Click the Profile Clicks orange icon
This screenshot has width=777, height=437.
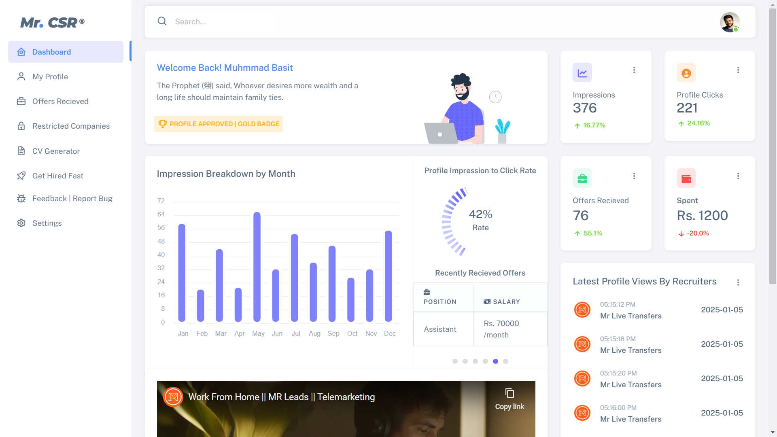[686, 73]
